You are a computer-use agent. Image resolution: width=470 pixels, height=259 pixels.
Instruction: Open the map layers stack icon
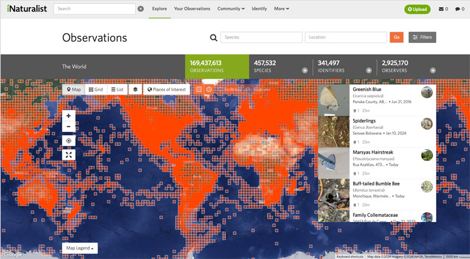click(x=135, y=90)
